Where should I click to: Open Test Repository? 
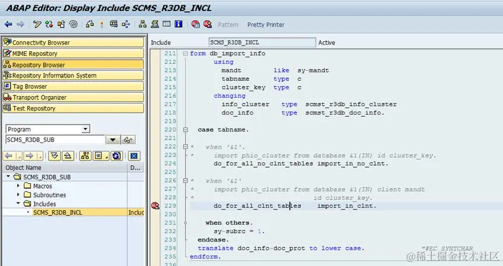coord(73,108)
